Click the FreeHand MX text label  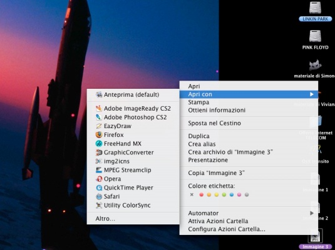(123, 144)
